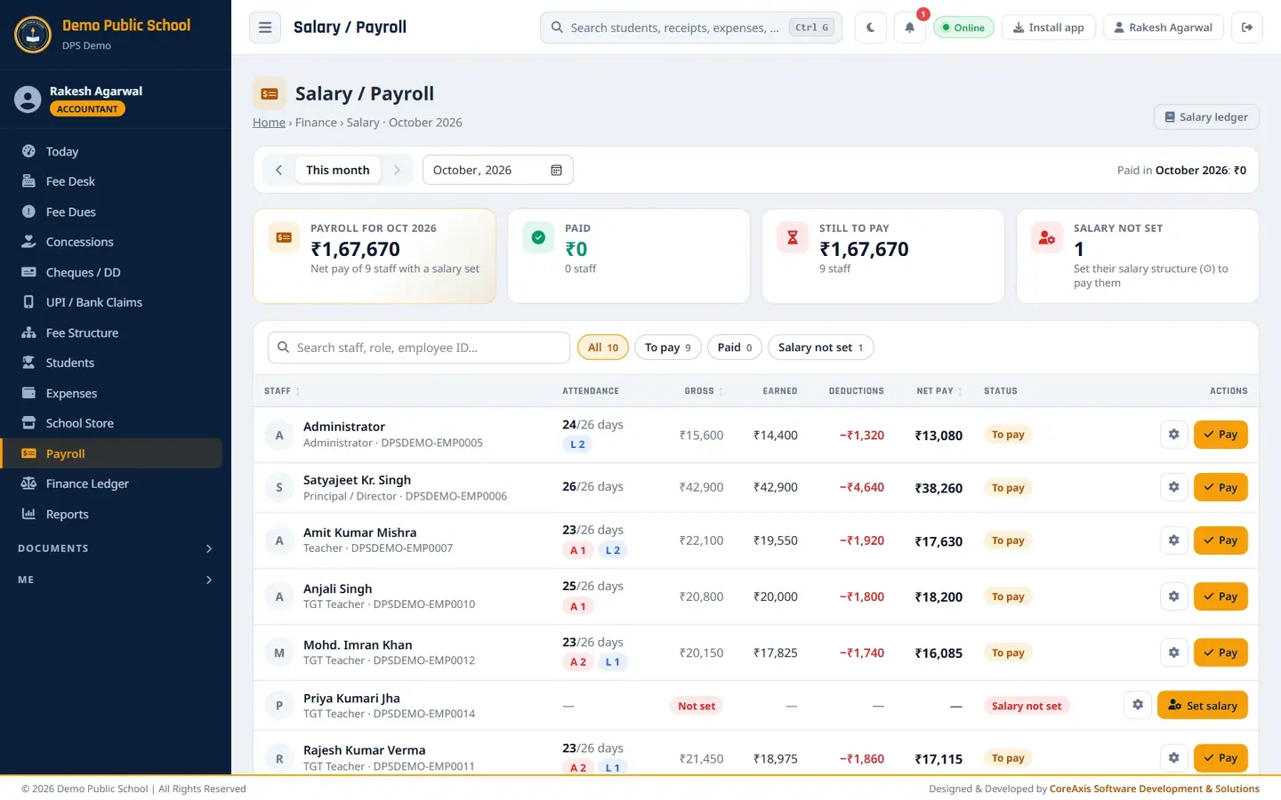Filter by Paid 0 chip
The width and height of the screenshot is (1281, 800).
pos(735,348)
